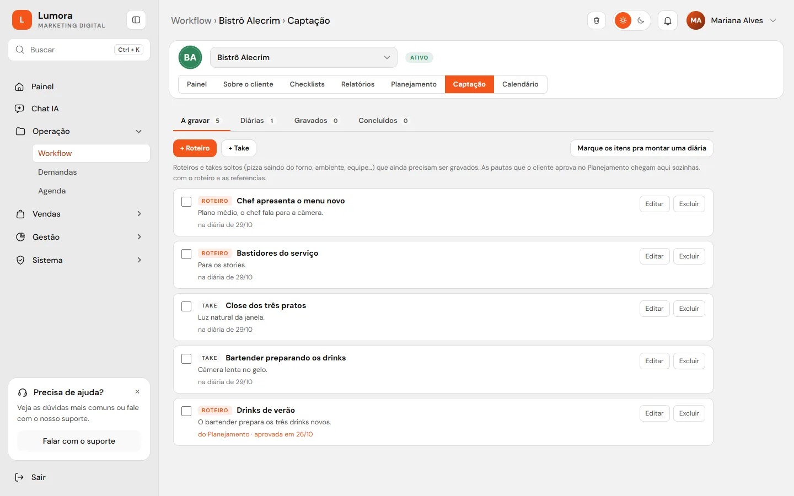This screenshot has width=794, height=496.
Task: Open the Concluídos sub-tab
Action: point(384,121)
